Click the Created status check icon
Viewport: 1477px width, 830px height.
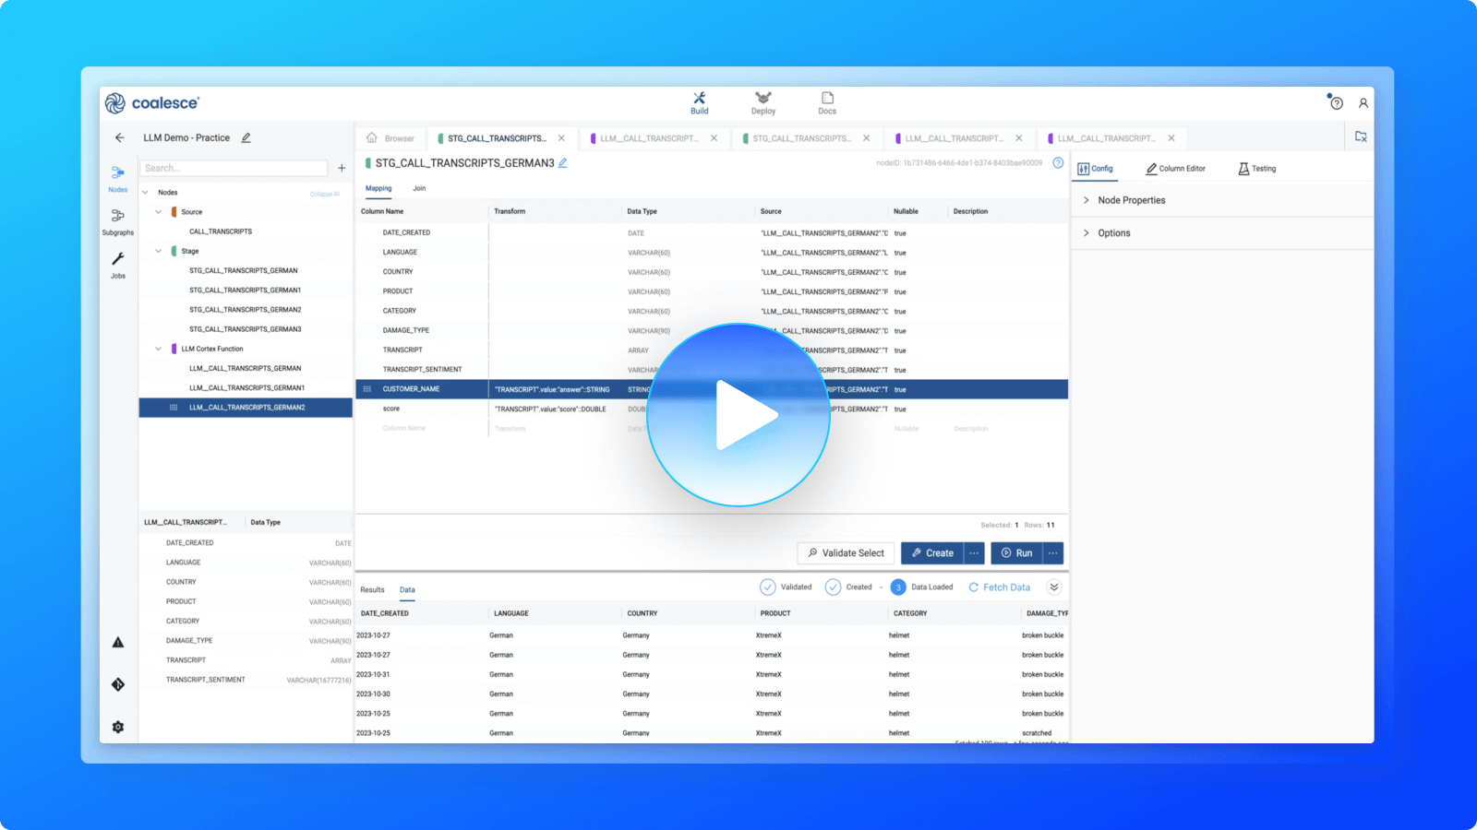(x=833, y=587)
